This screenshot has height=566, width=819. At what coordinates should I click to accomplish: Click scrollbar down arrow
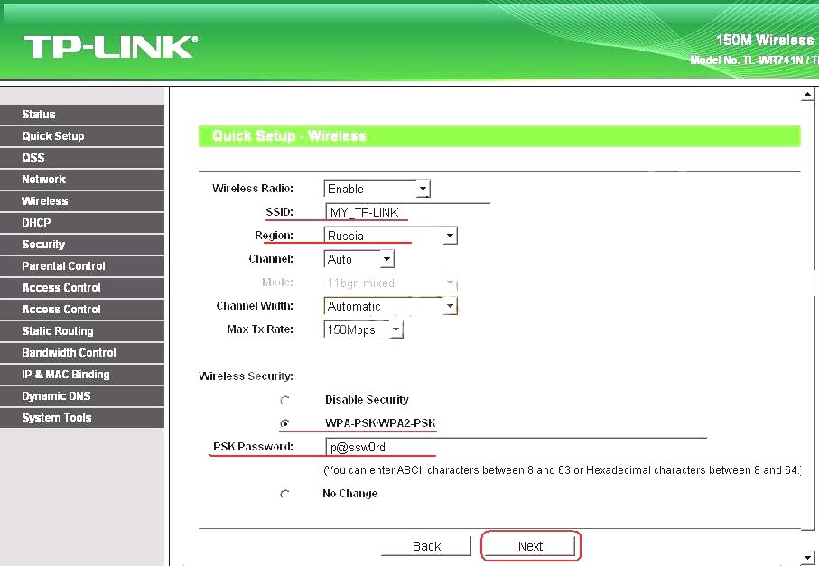pyautogui.click(x=807, y=558)
